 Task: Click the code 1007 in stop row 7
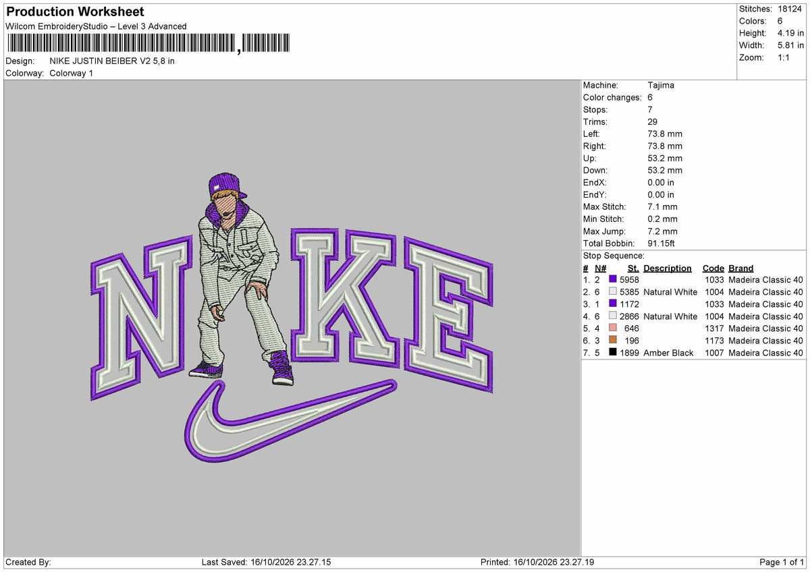point(714,353)
